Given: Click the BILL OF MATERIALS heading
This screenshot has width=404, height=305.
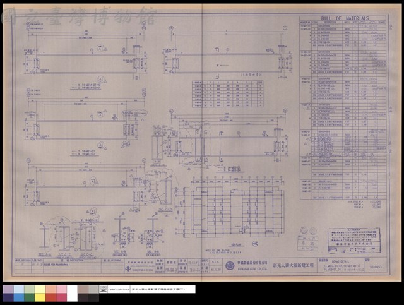Looking at the screenshot, I should (x=345, y=18).
